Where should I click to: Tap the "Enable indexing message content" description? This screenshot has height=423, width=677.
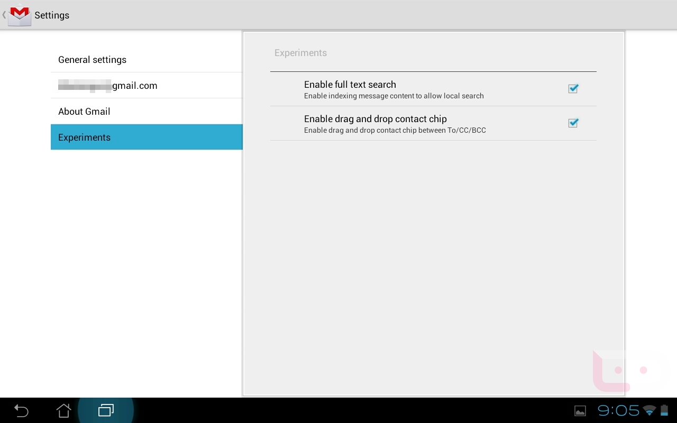(x=394, y=96)
